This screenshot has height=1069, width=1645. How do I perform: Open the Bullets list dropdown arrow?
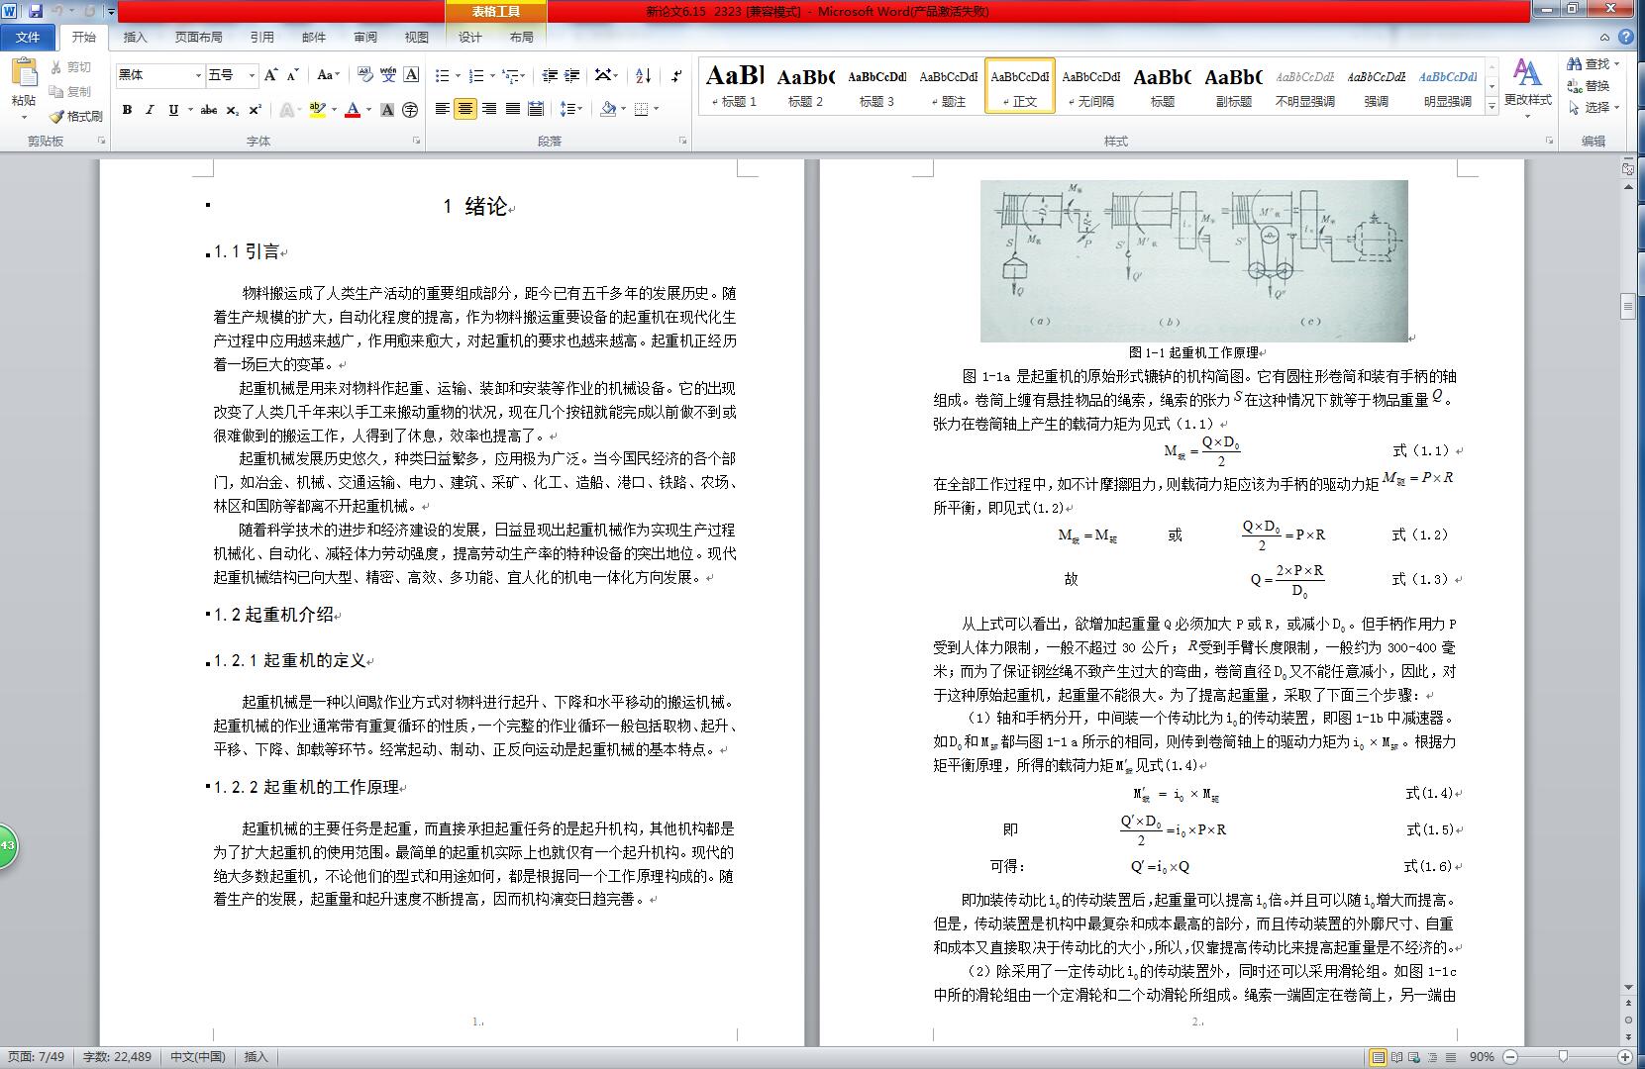[x=457, y=75]
